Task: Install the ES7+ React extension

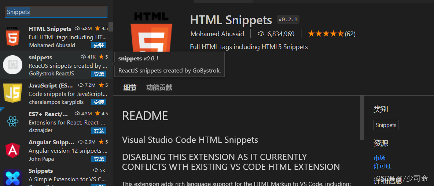Action: (99, 131)
